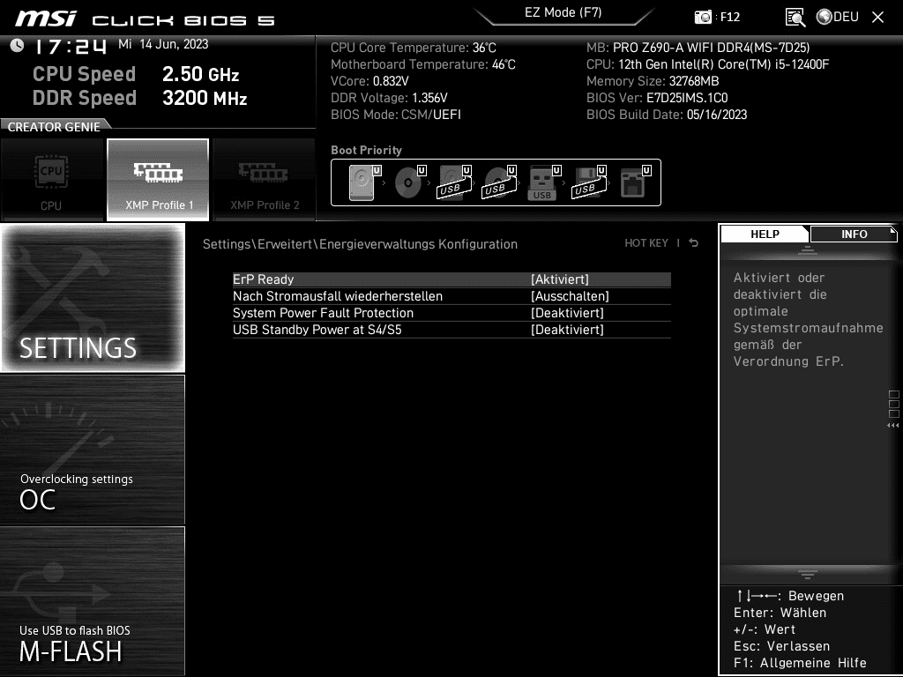Select the USB CD/DVD boot device icon
Screen dimensions: 903x677
pyautogui.click(x=497, y=182)
